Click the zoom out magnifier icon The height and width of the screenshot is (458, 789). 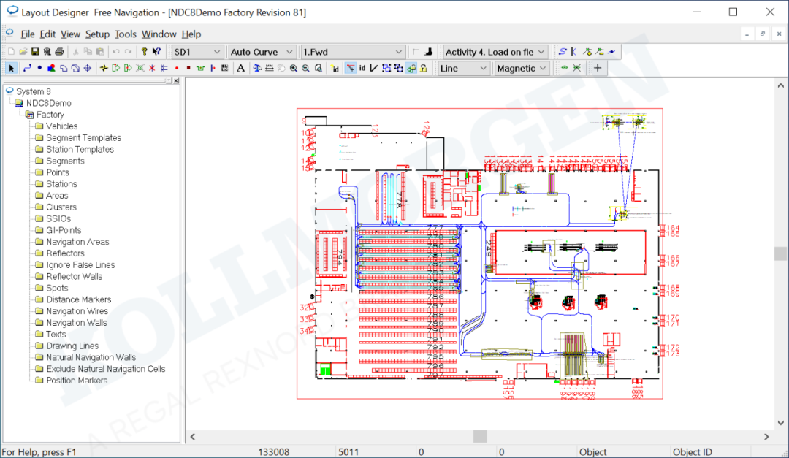tap(305, 69)
